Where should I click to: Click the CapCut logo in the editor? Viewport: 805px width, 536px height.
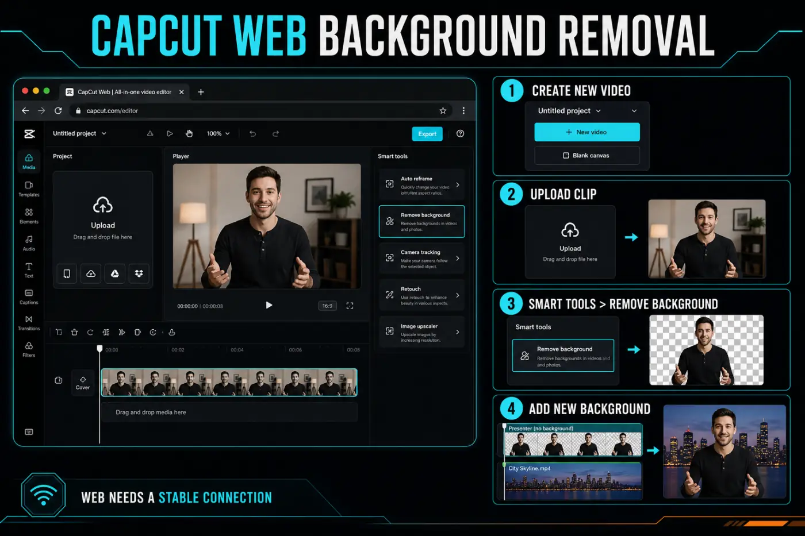(x=29, y=134)
